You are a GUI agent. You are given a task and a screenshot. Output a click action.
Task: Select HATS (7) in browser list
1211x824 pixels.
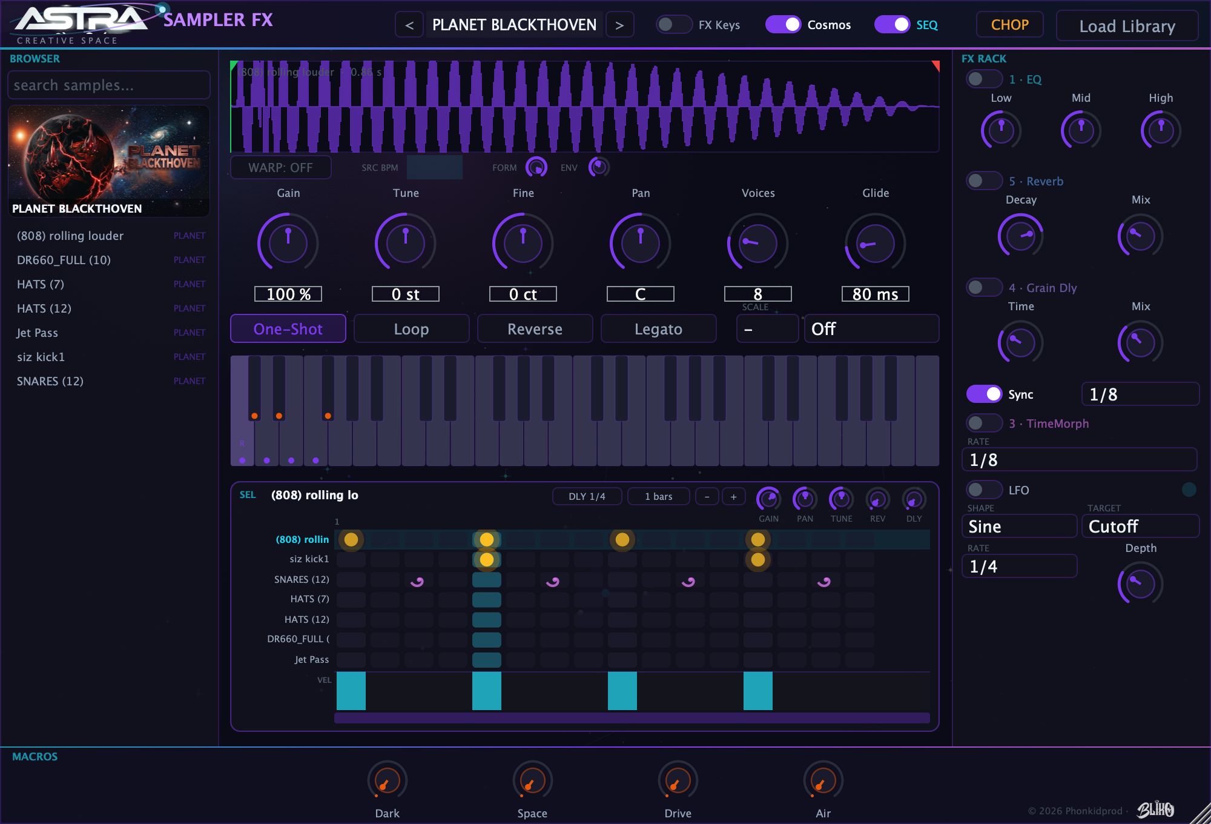[x=109, y=284]
